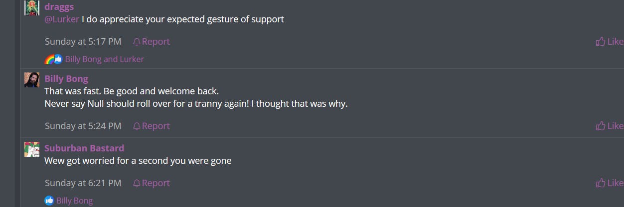Visit draggs' profile via username
This screenshot has height=207, width=624.
(59, 6)
